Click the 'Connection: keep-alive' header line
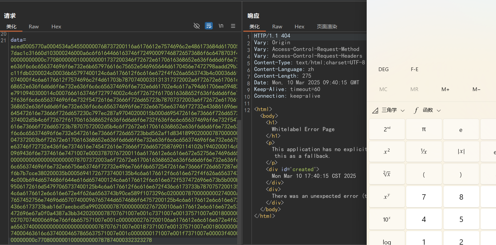The width and height of the screenshot is (496, 245). tap(287, 96)
